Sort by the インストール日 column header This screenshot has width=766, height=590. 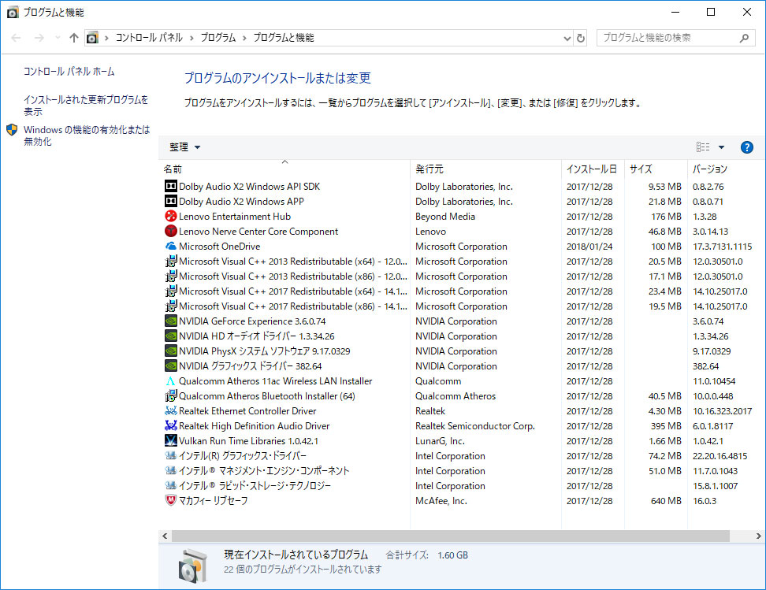tap(593, 169)
